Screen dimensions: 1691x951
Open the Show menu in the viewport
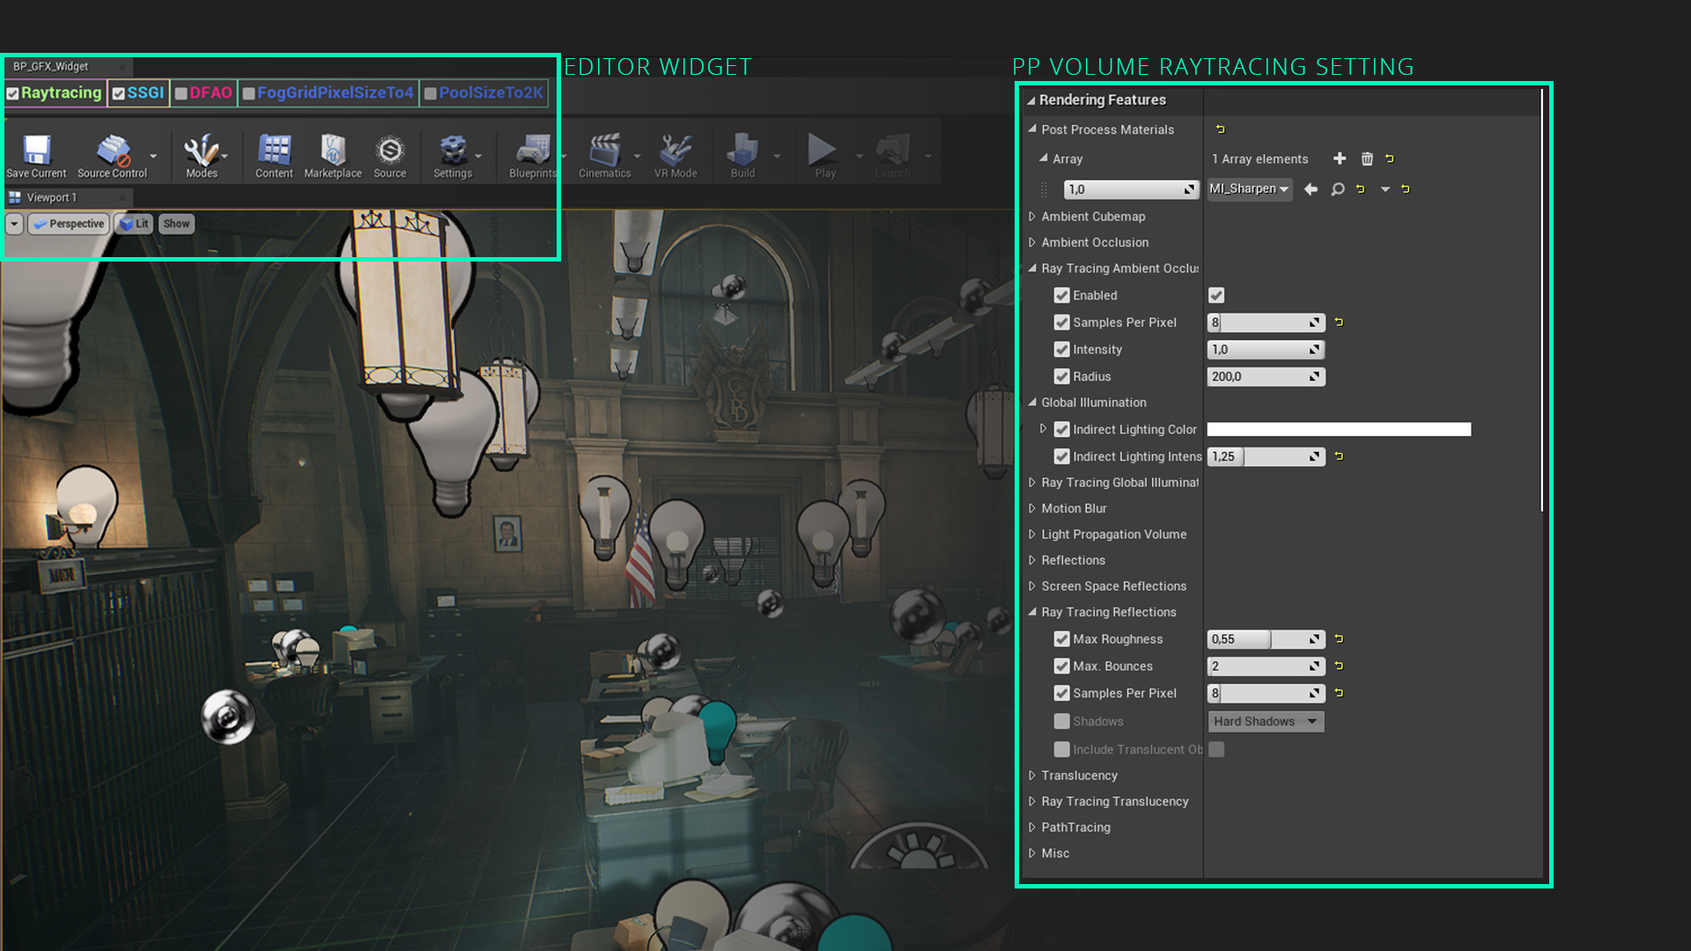click(x=176, y=224)
